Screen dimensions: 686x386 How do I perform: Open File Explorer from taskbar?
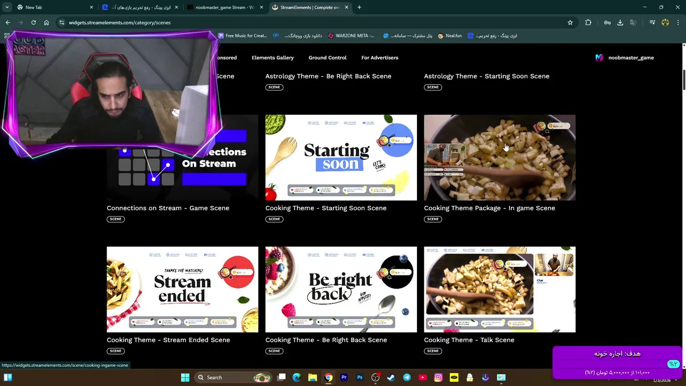(x=312, y=377)
